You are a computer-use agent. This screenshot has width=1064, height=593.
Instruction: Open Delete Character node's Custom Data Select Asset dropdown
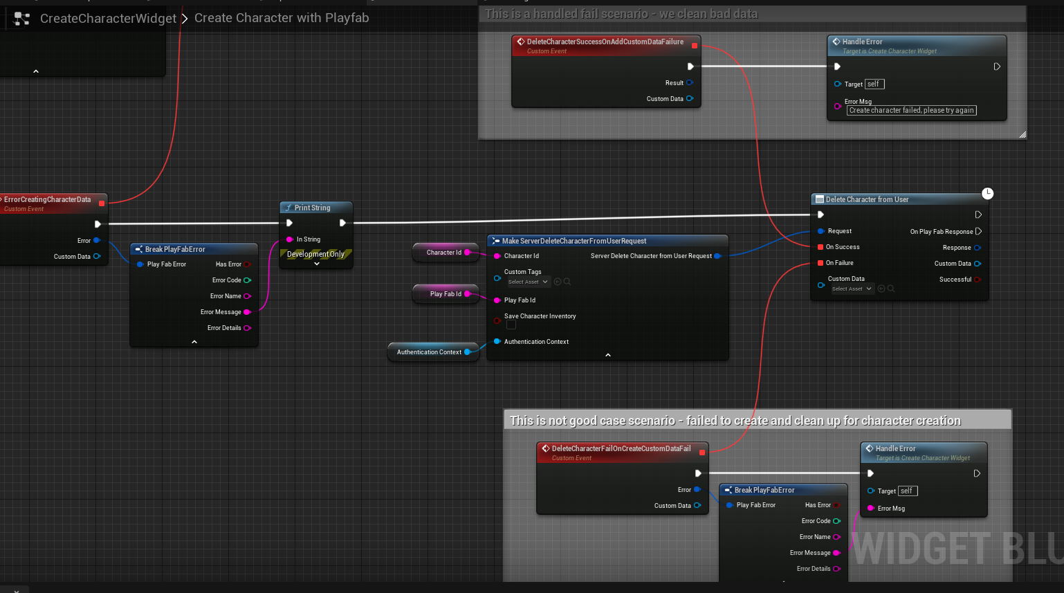click(852, 289)
